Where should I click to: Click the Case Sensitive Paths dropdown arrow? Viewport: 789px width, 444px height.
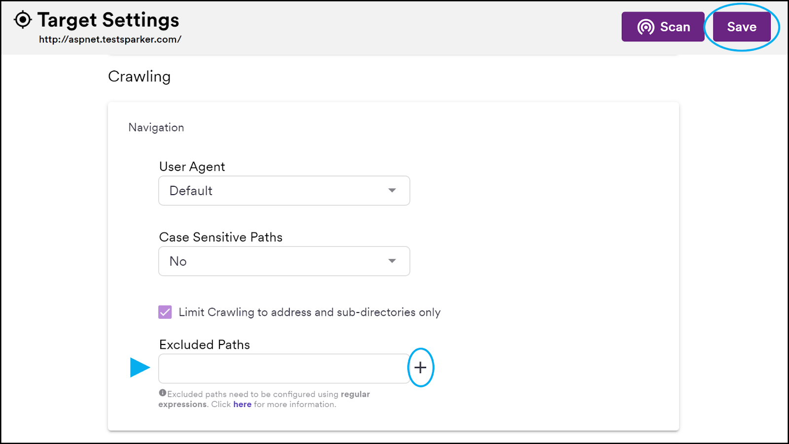coord(392,261)
